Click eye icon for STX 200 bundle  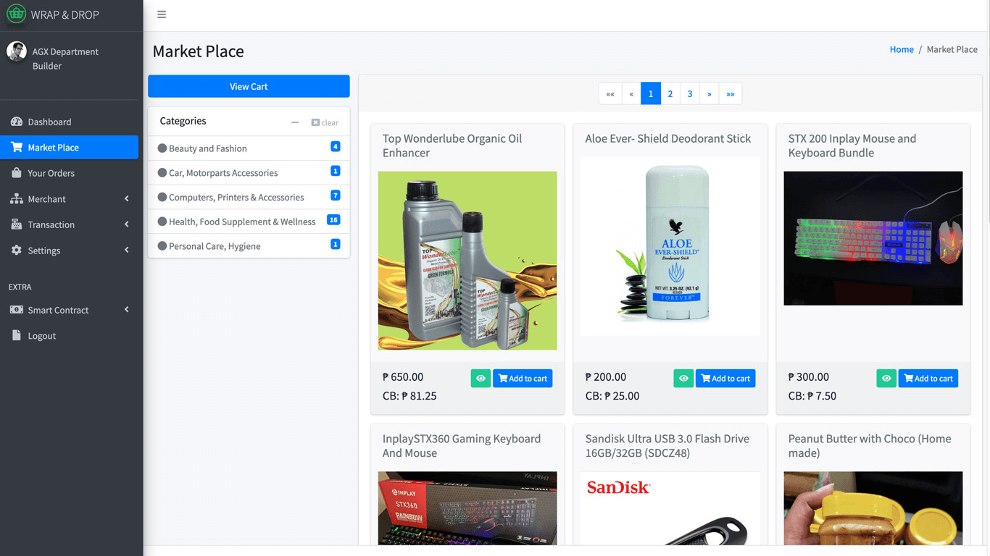tap(886, 379)
